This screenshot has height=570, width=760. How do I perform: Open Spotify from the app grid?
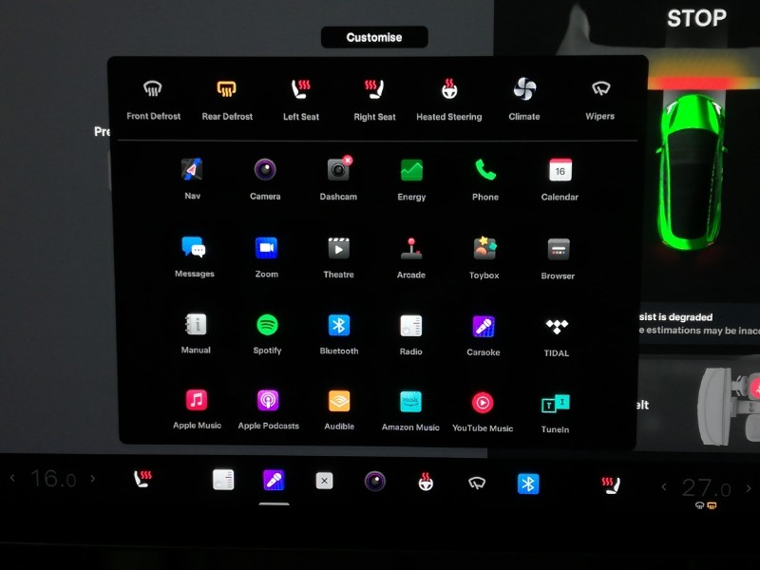point(267,326)
